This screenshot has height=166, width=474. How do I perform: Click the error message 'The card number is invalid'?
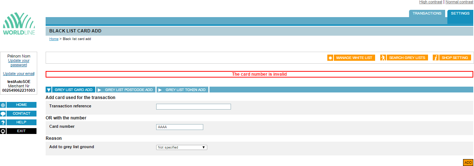[259, 74]
